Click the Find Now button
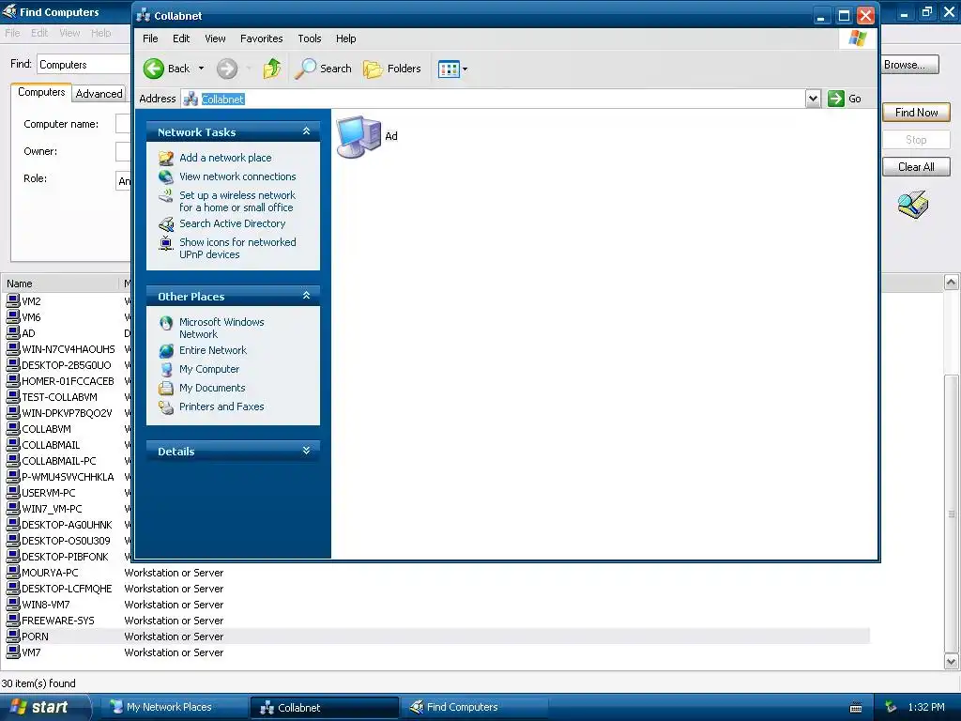Viewport: 961px width, 721px height. point(916,113)
